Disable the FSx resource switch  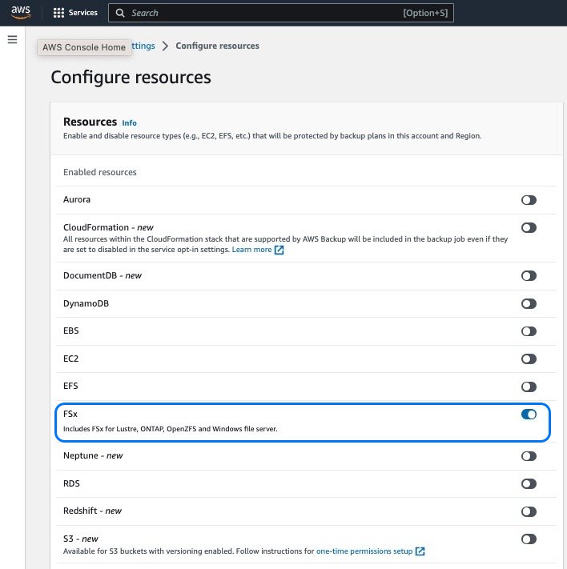pyautogui.click(x=529, y=415)
